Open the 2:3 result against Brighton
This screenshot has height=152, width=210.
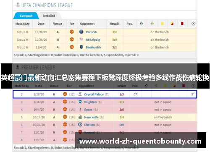tap(121, 102)
